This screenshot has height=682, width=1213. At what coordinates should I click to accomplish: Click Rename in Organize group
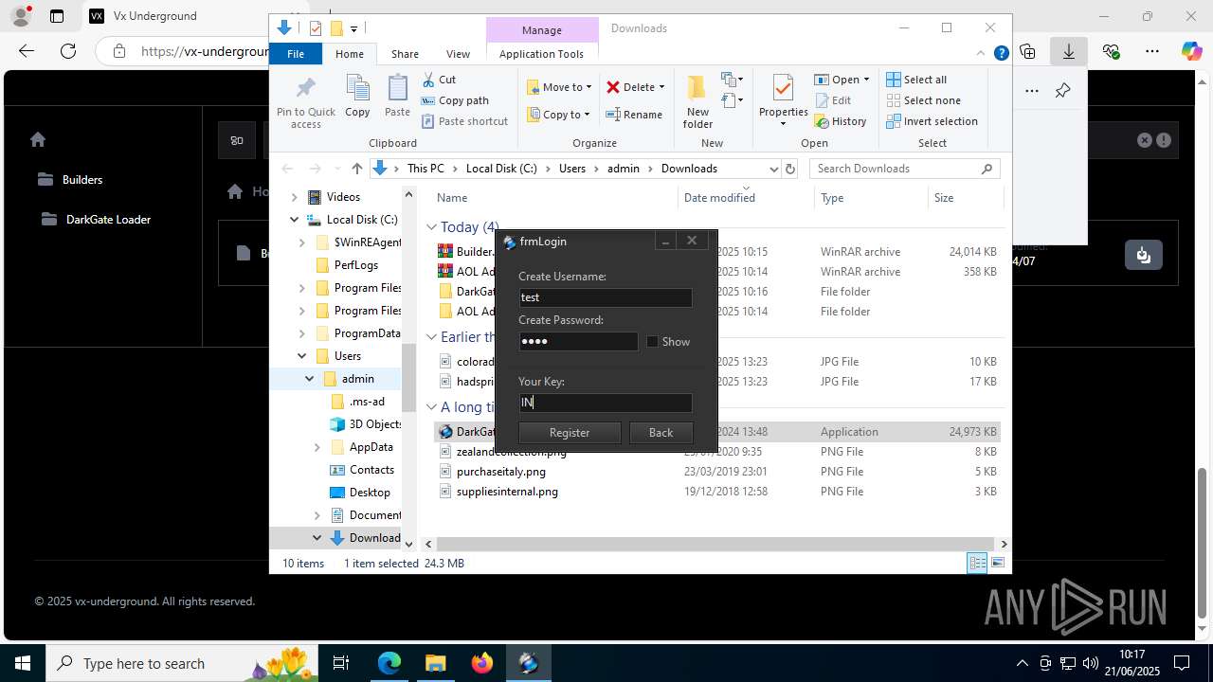(x=634, y=115)
